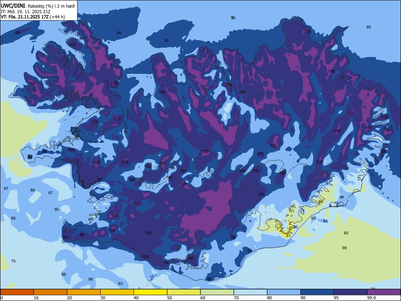Click the legend tick label '20'
Screen dimensions: 401x301
(69, 298)
